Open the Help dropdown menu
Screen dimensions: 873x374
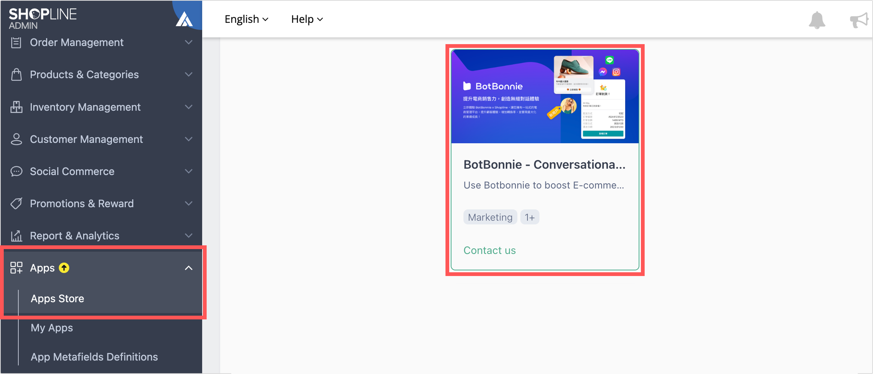307,19
